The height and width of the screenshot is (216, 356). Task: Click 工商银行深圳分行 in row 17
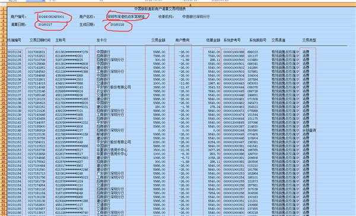[110, 72]
